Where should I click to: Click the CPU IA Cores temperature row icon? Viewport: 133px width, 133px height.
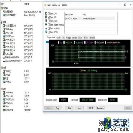4,33
